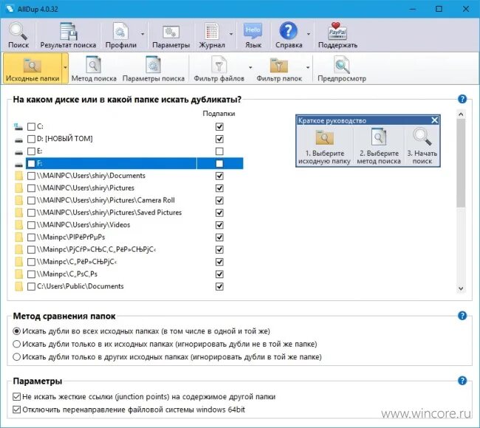
Task: Select the \\MAINPC\Users\shiry\Pictures\Camera Roll row
Action: (134, 201)
